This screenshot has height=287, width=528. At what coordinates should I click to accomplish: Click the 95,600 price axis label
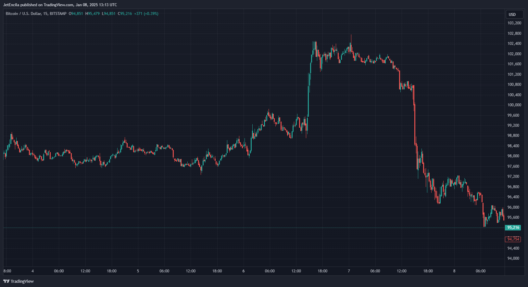click(x=513, y=217)
